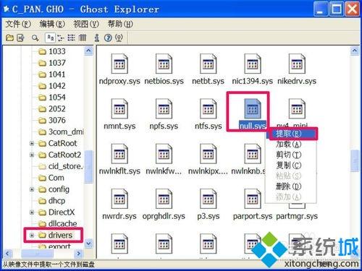Select the ntfs.sys file icon
Screen dimensions: 362x271
tap(208, 108)
